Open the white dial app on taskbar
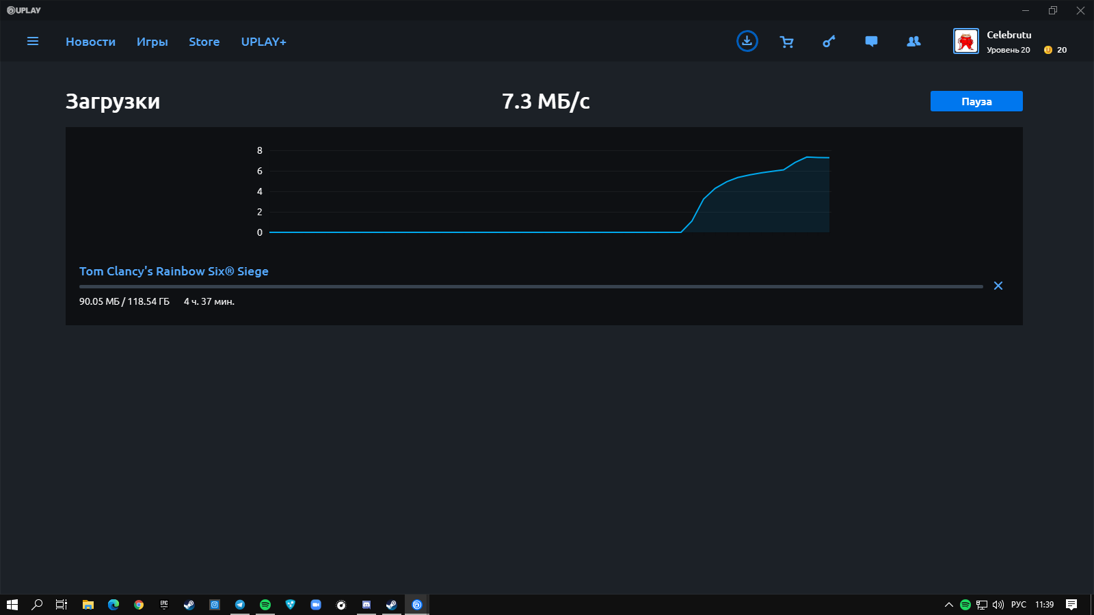Image resolution: width=1094 pixels, height=615 pixels. (x=341, y=605)
